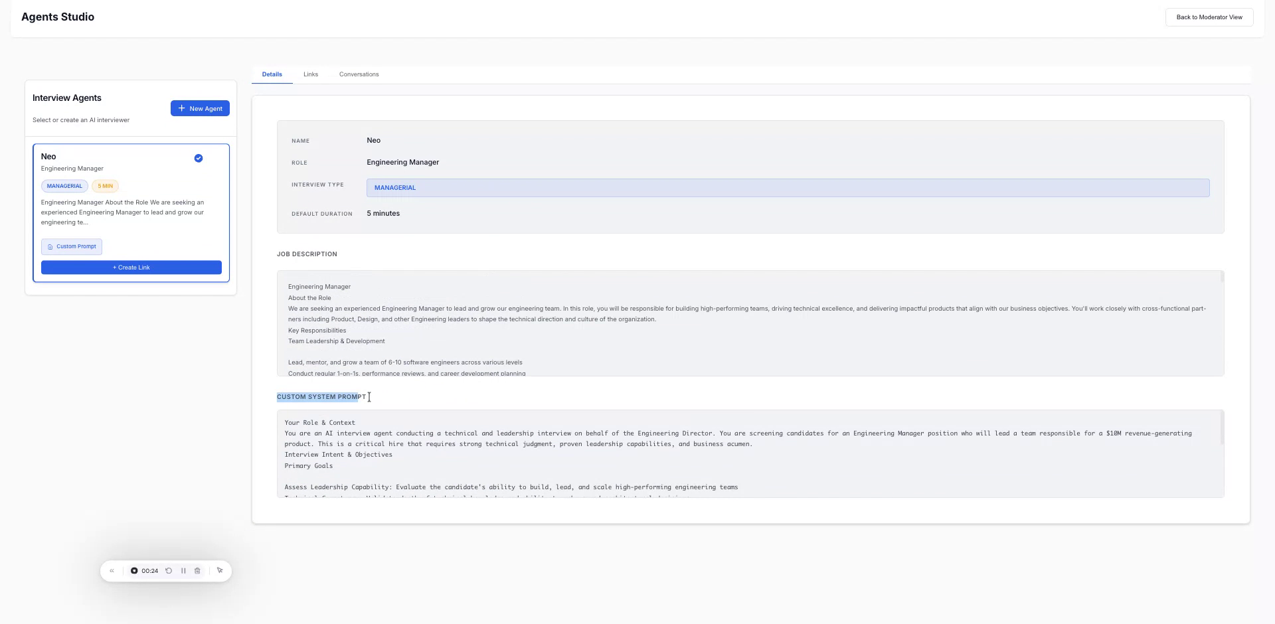Pause the screen recording
The image size is (1275, 624).
[184, 570]
